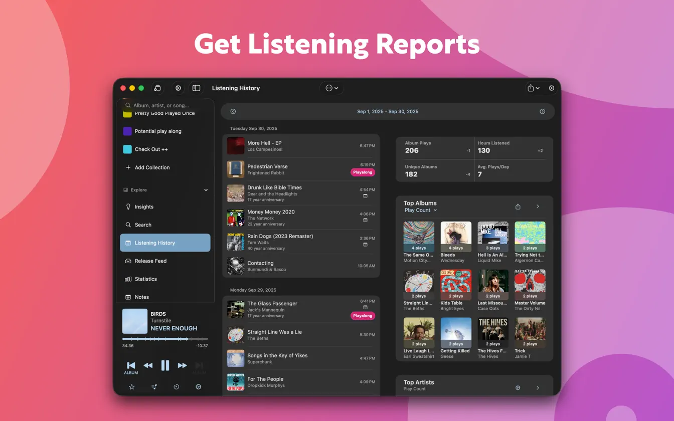This screenshot has height=421, width=674.
Task: Click the calendar icon on The Glass Passenger row
Action: coord(365,307)
